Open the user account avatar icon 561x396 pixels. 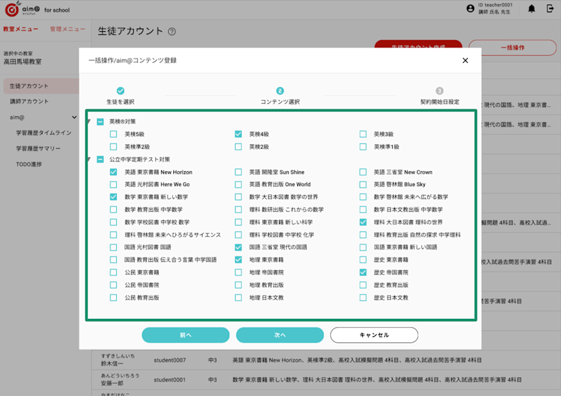[x=470, y=8]
